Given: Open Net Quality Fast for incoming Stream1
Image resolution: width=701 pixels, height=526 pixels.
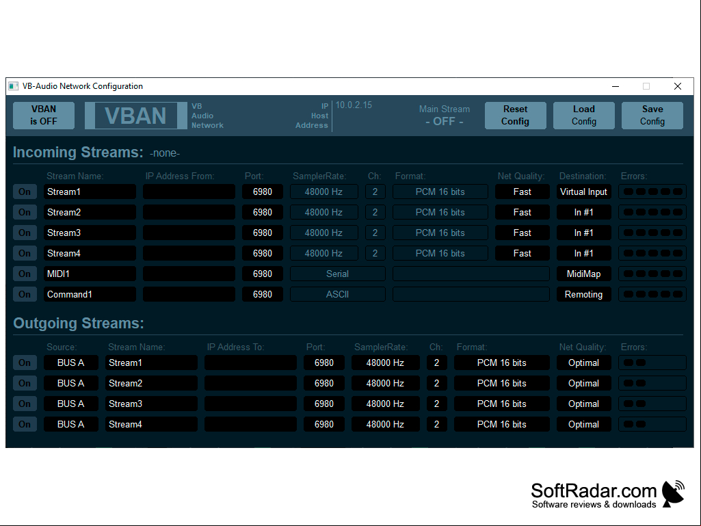Looking at the screenshot, I should pos(523,192).
